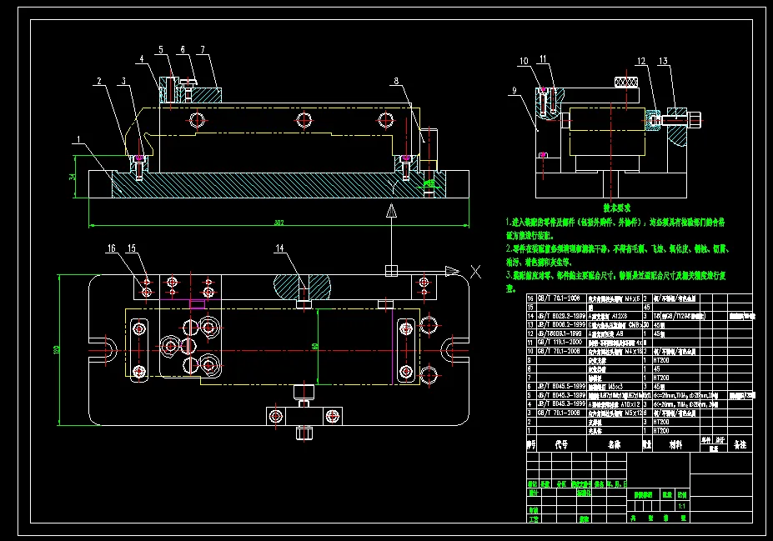This screenshot has width=773, height=541.
Task: Select the 备注 column header
Action: coord(740,444)
